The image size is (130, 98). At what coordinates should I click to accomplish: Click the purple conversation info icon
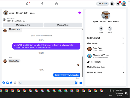[80, 13]
